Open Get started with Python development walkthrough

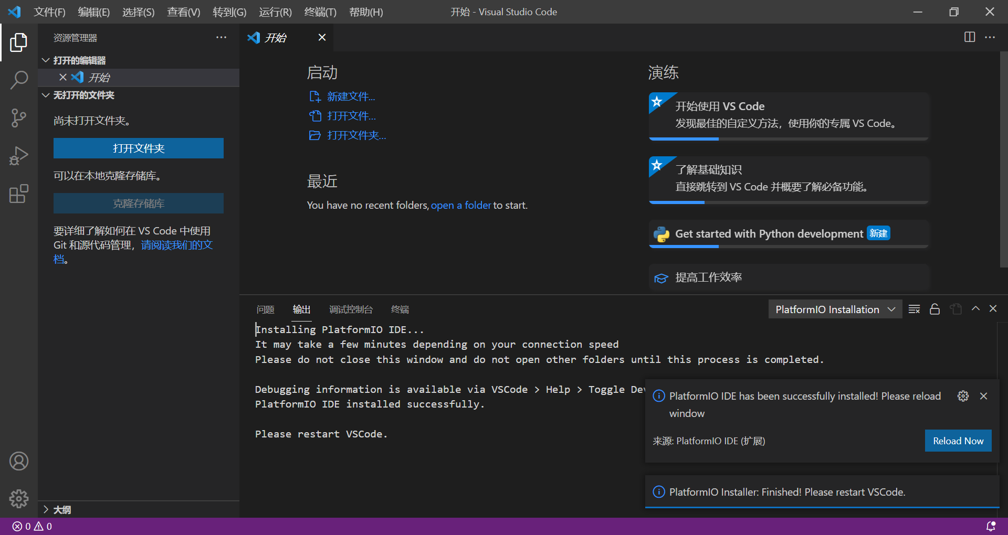[789, 234]
